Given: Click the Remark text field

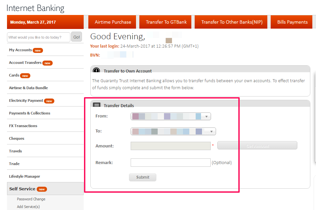Looking at the screenshot, I should click(170, 162).
